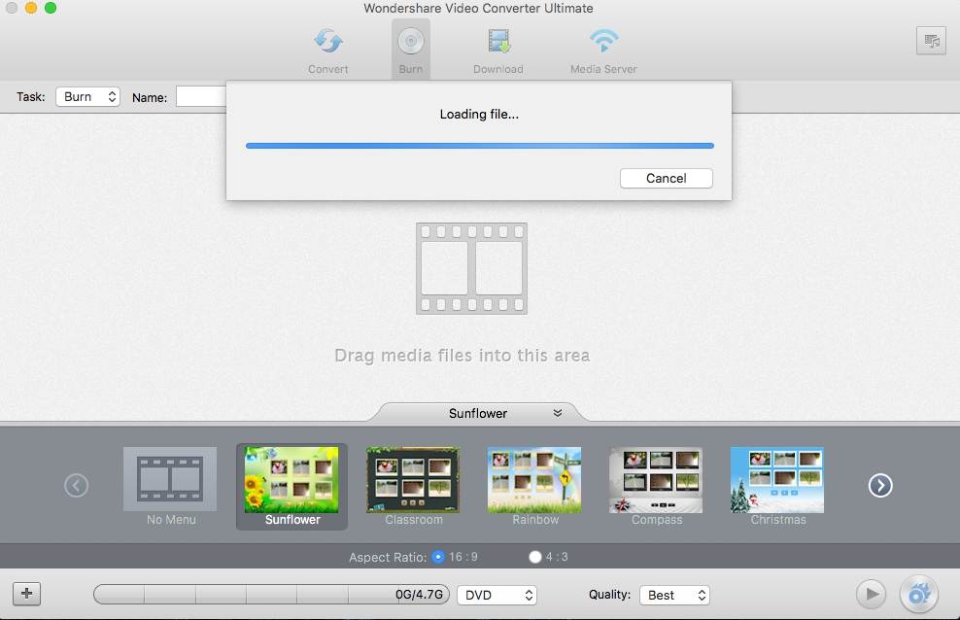Click the burn disc button
Viewport: 960px width, 620px height.
[918, 594]
